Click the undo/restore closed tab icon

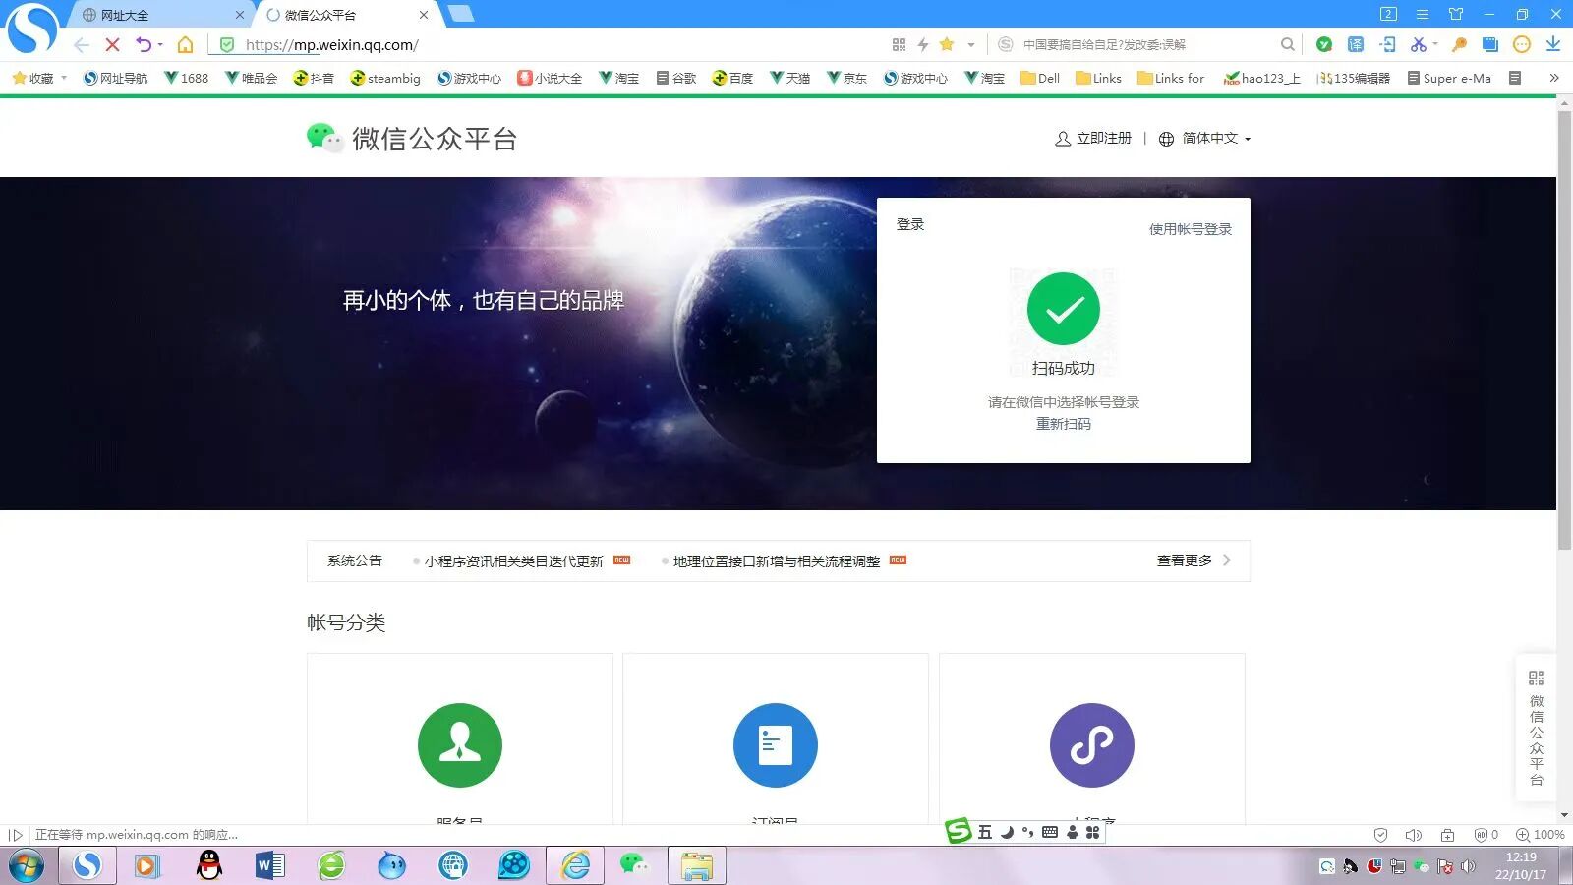144,44
